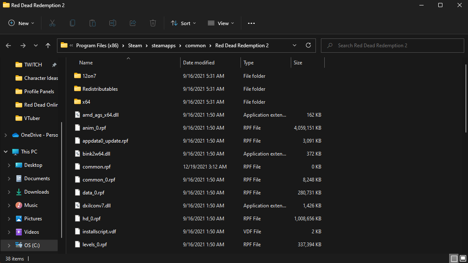This screenshot has height=263, width=468.
Task: Sort files by Name column
Action: point(86,63)
